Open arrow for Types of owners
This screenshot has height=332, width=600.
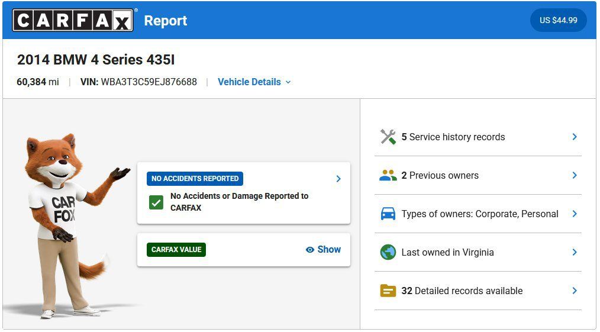pos(575,214)
